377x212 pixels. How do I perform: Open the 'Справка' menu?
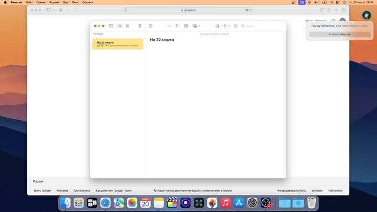click(x=88, y=2)
